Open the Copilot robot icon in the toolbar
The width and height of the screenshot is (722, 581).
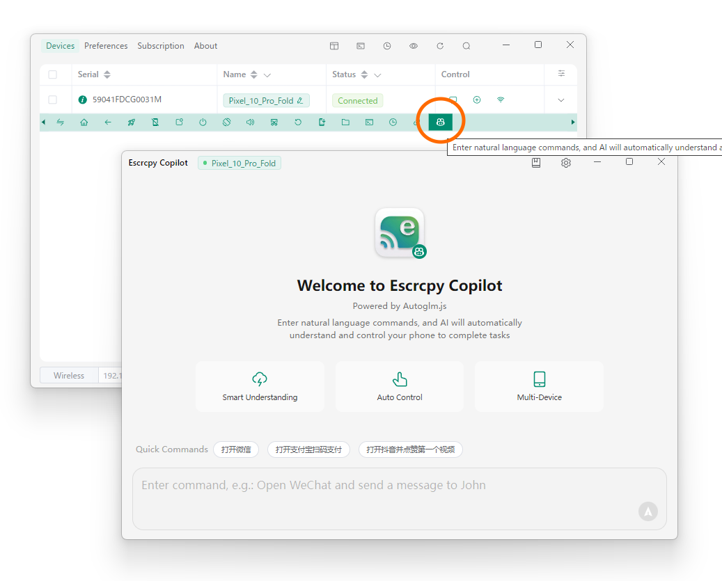point(440,121)
